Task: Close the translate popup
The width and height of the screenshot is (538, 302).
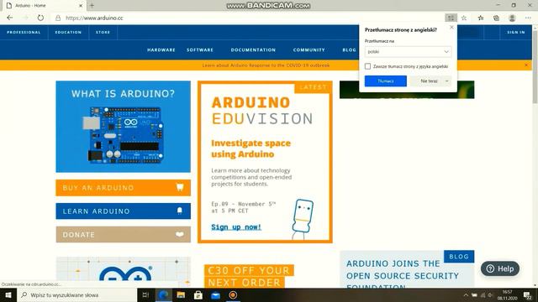Action: 451,28
